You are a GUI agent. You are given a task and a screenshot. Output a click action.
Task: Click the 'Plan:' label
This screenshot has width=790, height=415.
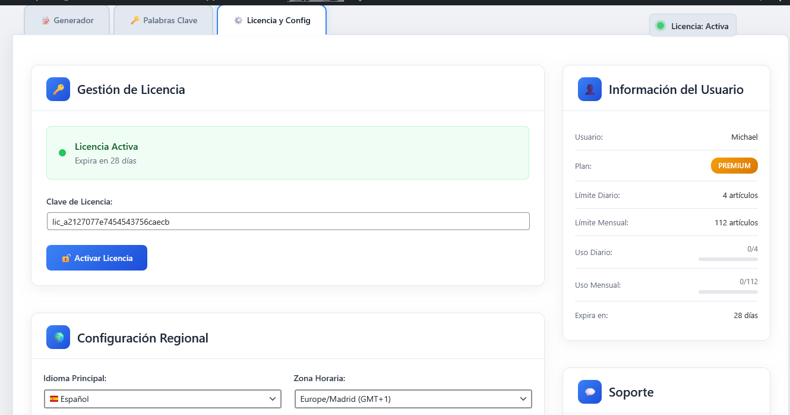583,166
